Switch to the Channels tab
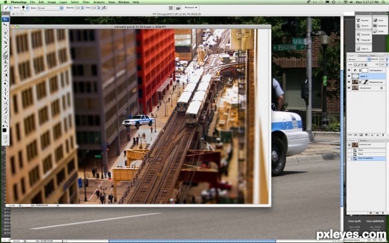 (363, 55)
